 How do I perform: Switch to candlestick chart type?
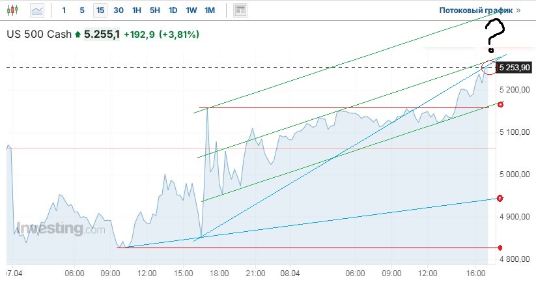pos(14,10)
